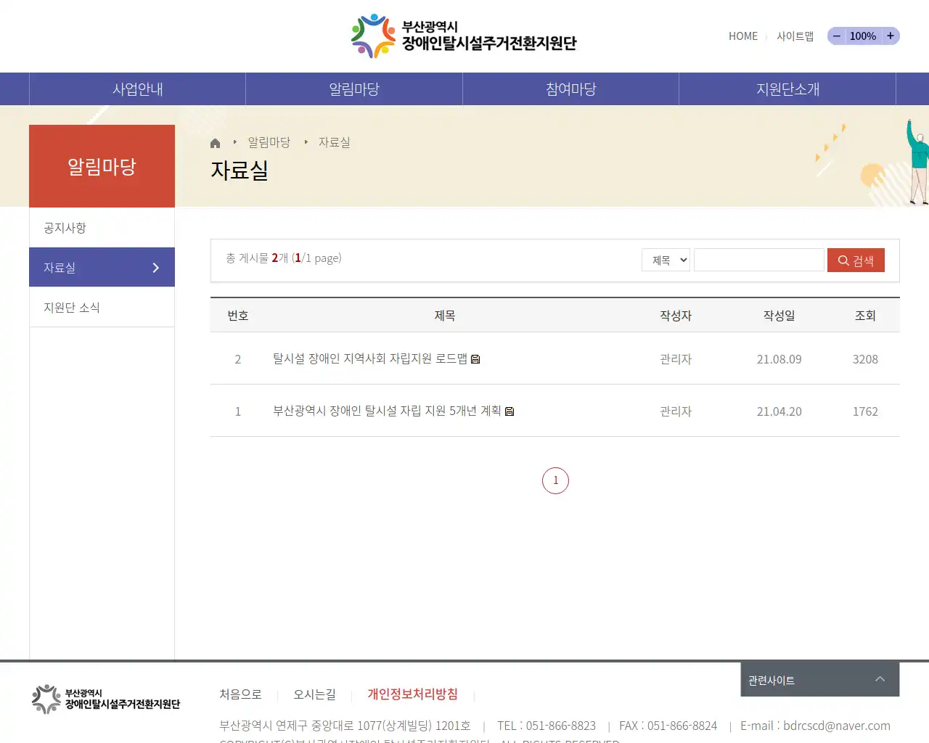The height and width of the screenshot is (743, 929).
Task: Click the site logo in the header
Action: click(x=464, y=36)
